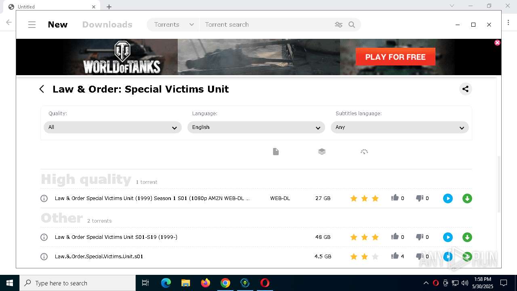Play the Season 1 S01 torrent
This screenshot has height=291, width=517.
[448, 198]
